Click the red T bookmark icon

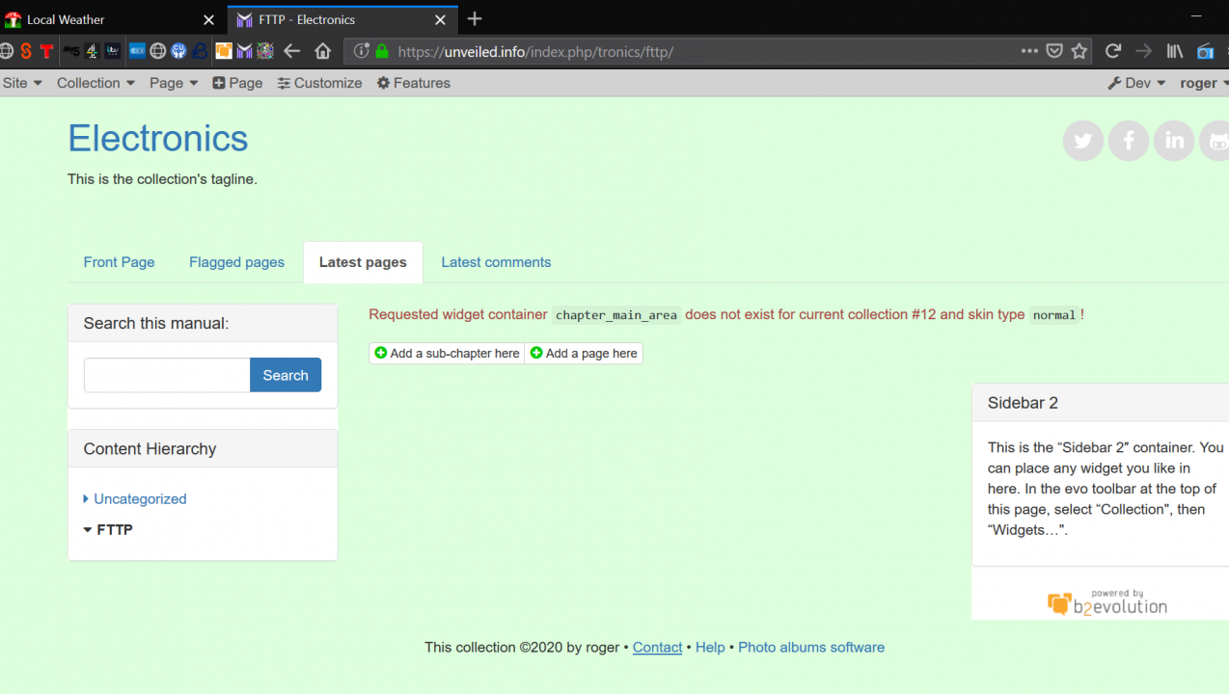[x=46, y=51]
